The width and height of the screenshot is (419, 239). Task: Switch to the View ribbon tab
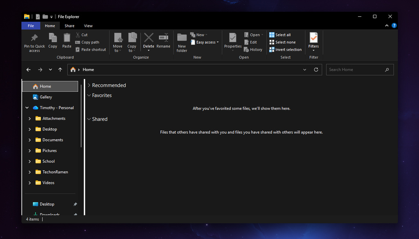pos(88,26)
